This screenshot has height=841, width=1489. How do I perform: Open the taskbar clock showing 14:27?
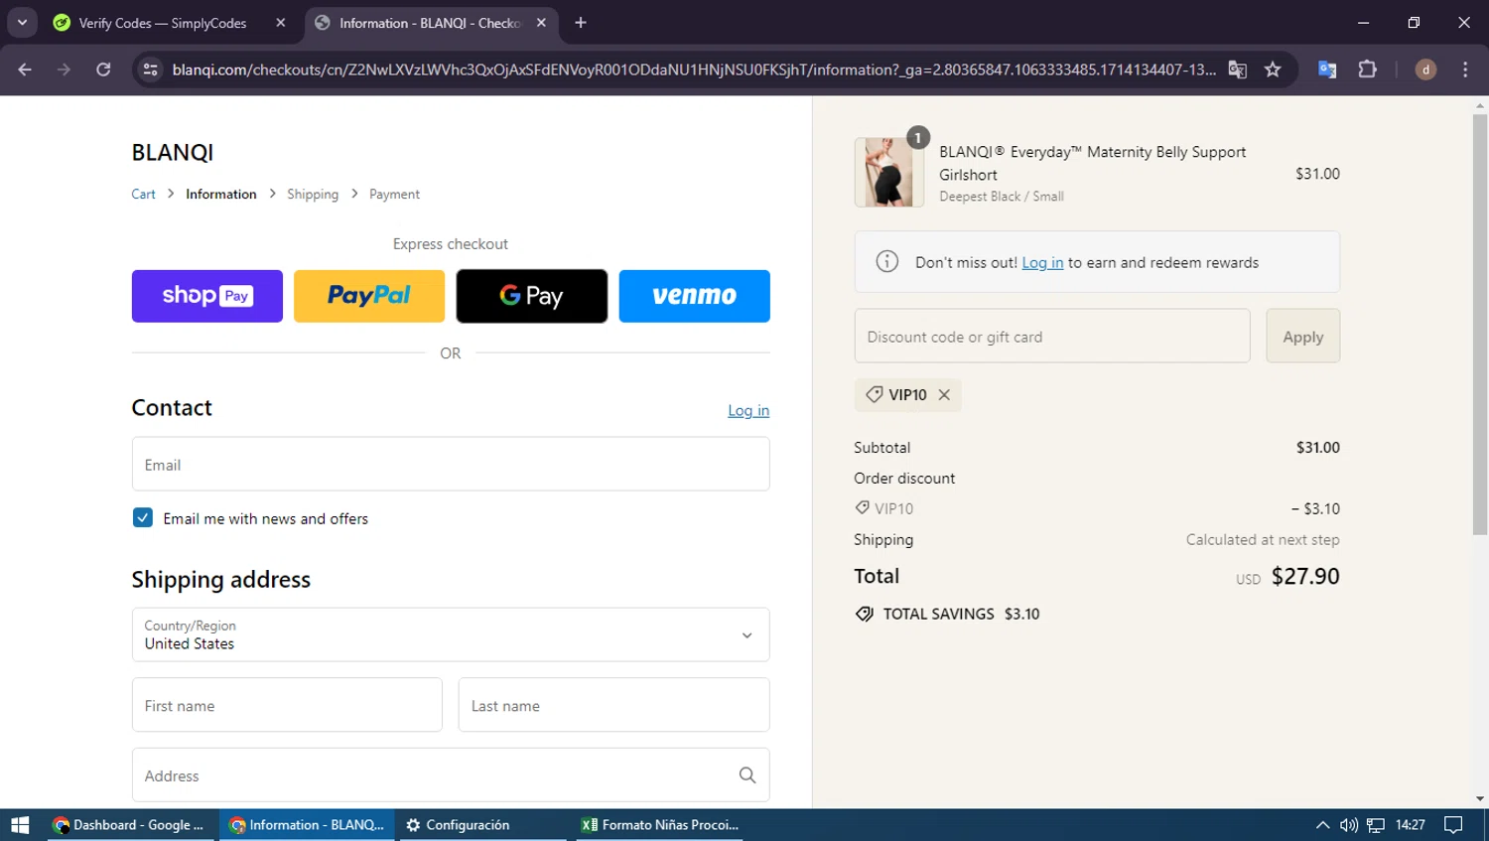coord(1411,825)
